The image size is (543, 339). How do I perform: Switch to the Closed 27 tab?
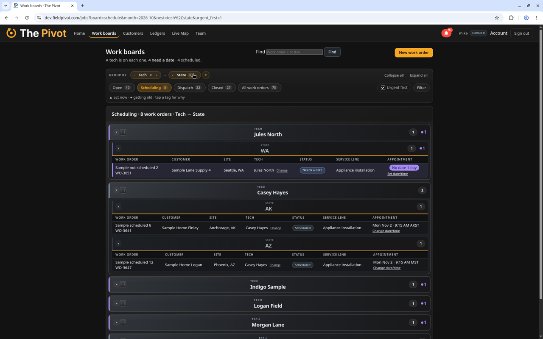[221, 88]
